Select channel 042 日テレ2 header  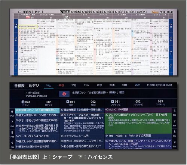(48, 103)
